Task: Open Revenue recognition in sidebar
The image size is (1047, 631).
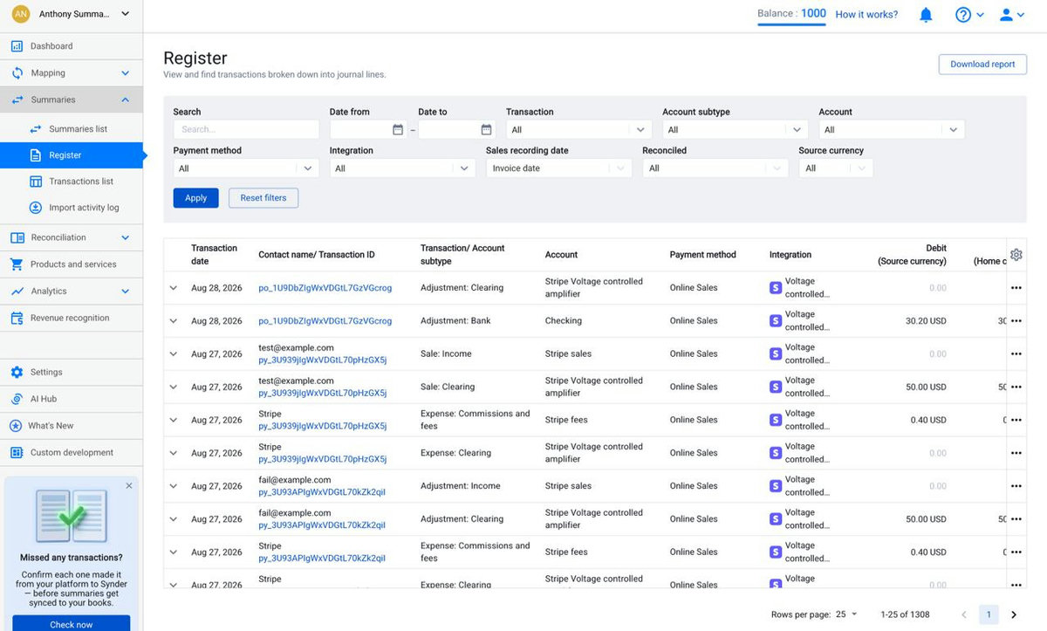Action: tap(72, 319)
